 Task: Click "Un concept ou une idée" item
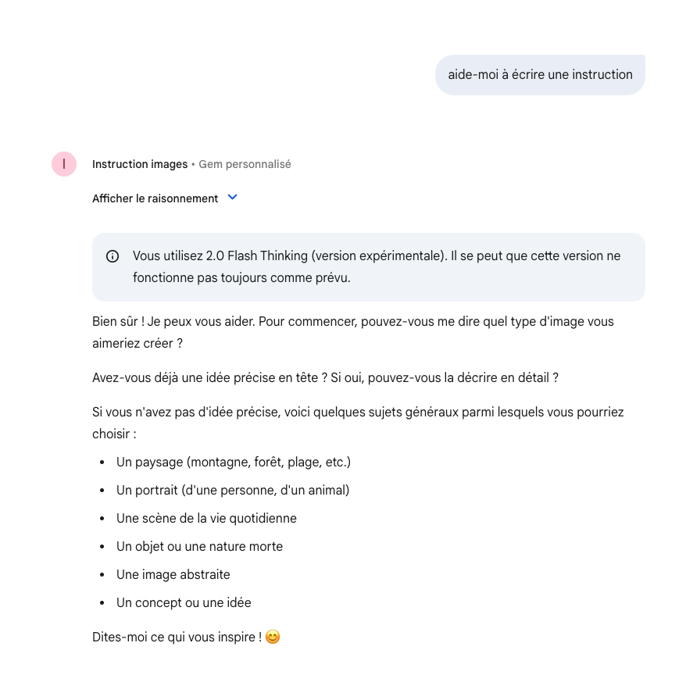point(184,602)
